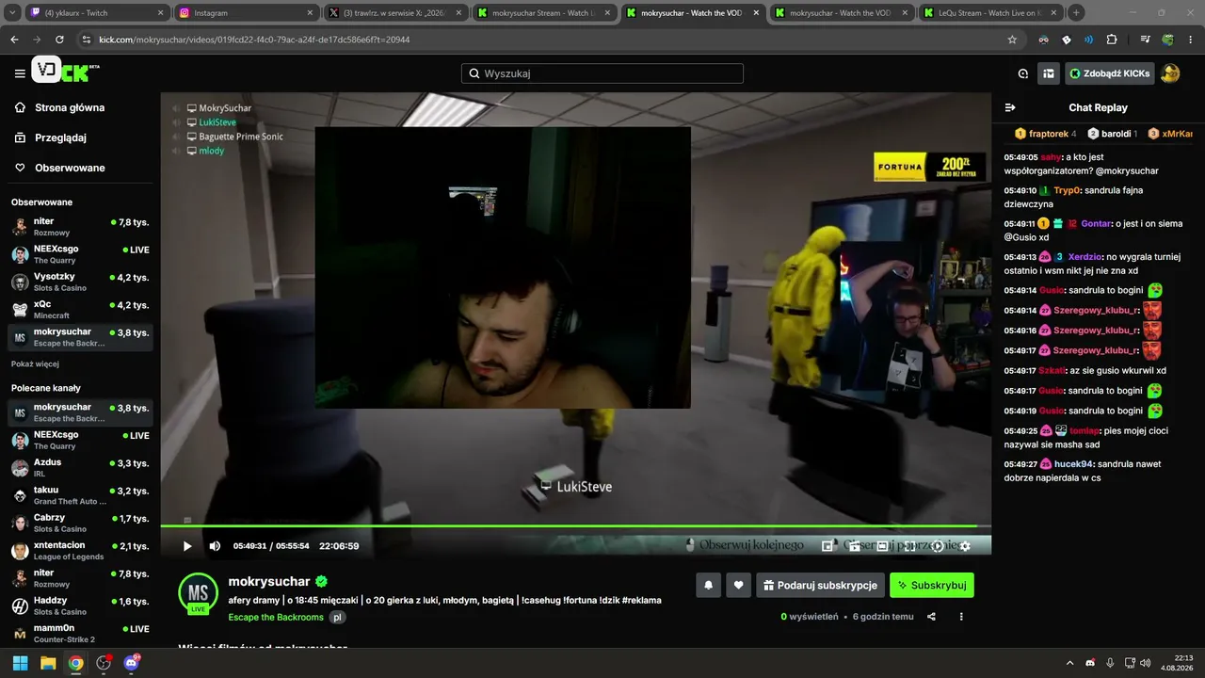
Task: Switch to the Instagram tab
Action: (x=245, y=13)
